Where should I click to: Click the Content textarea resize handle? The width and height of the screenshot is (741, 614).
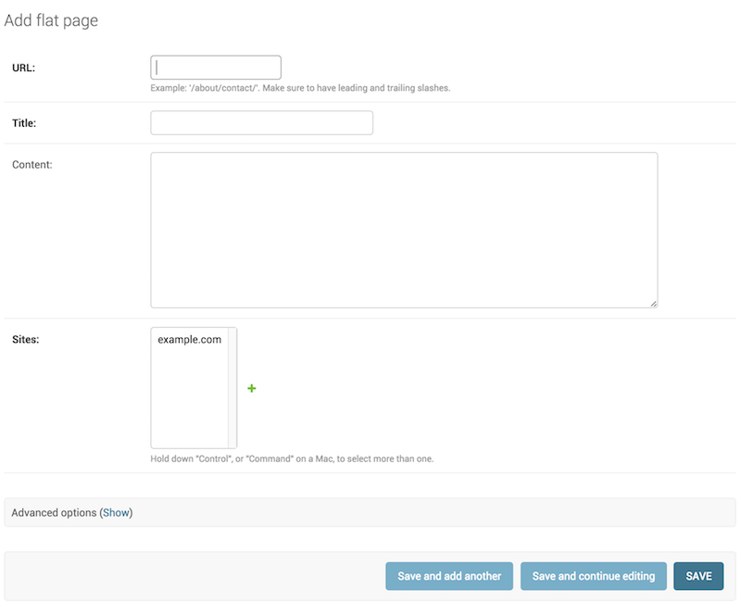pyautogui.click(x=653, y=303)
